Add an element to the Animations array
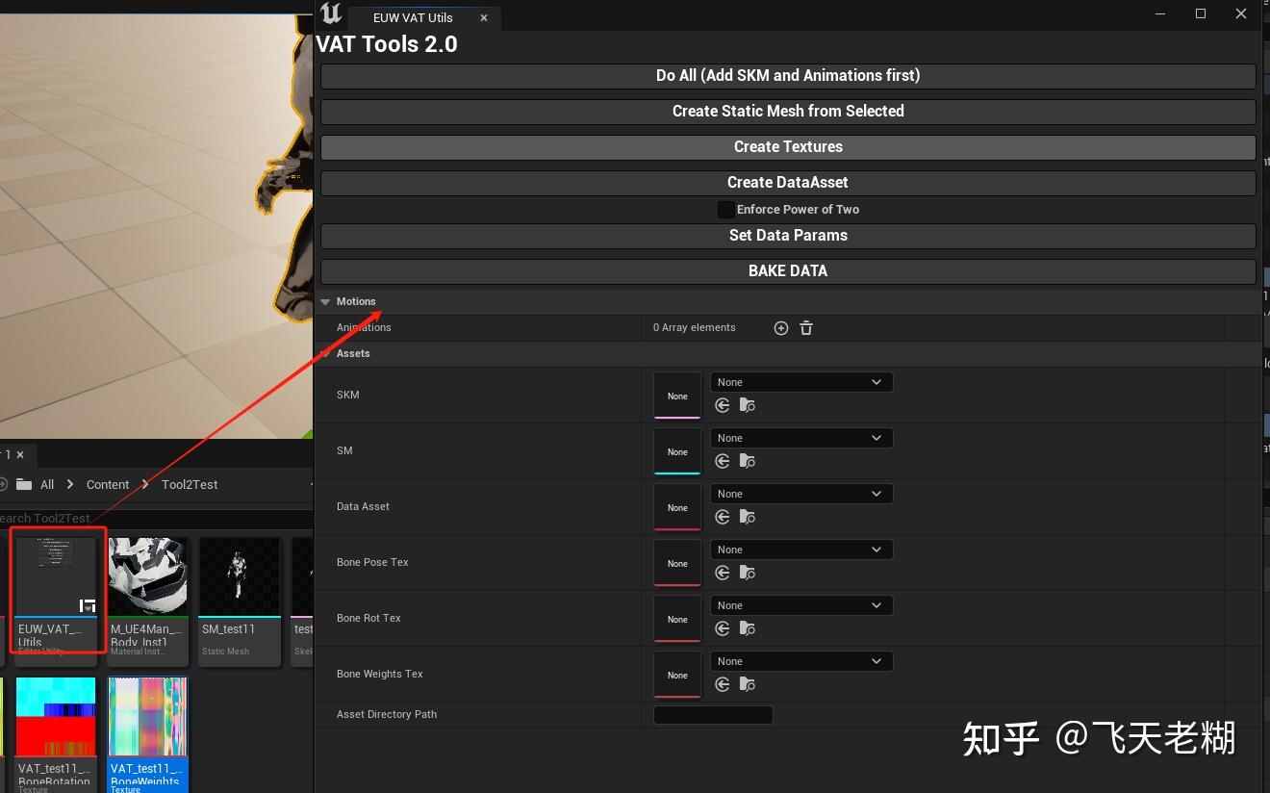The width and height of the screenshot is (1270, 793). pyautogui.click(x=780, y=327)
